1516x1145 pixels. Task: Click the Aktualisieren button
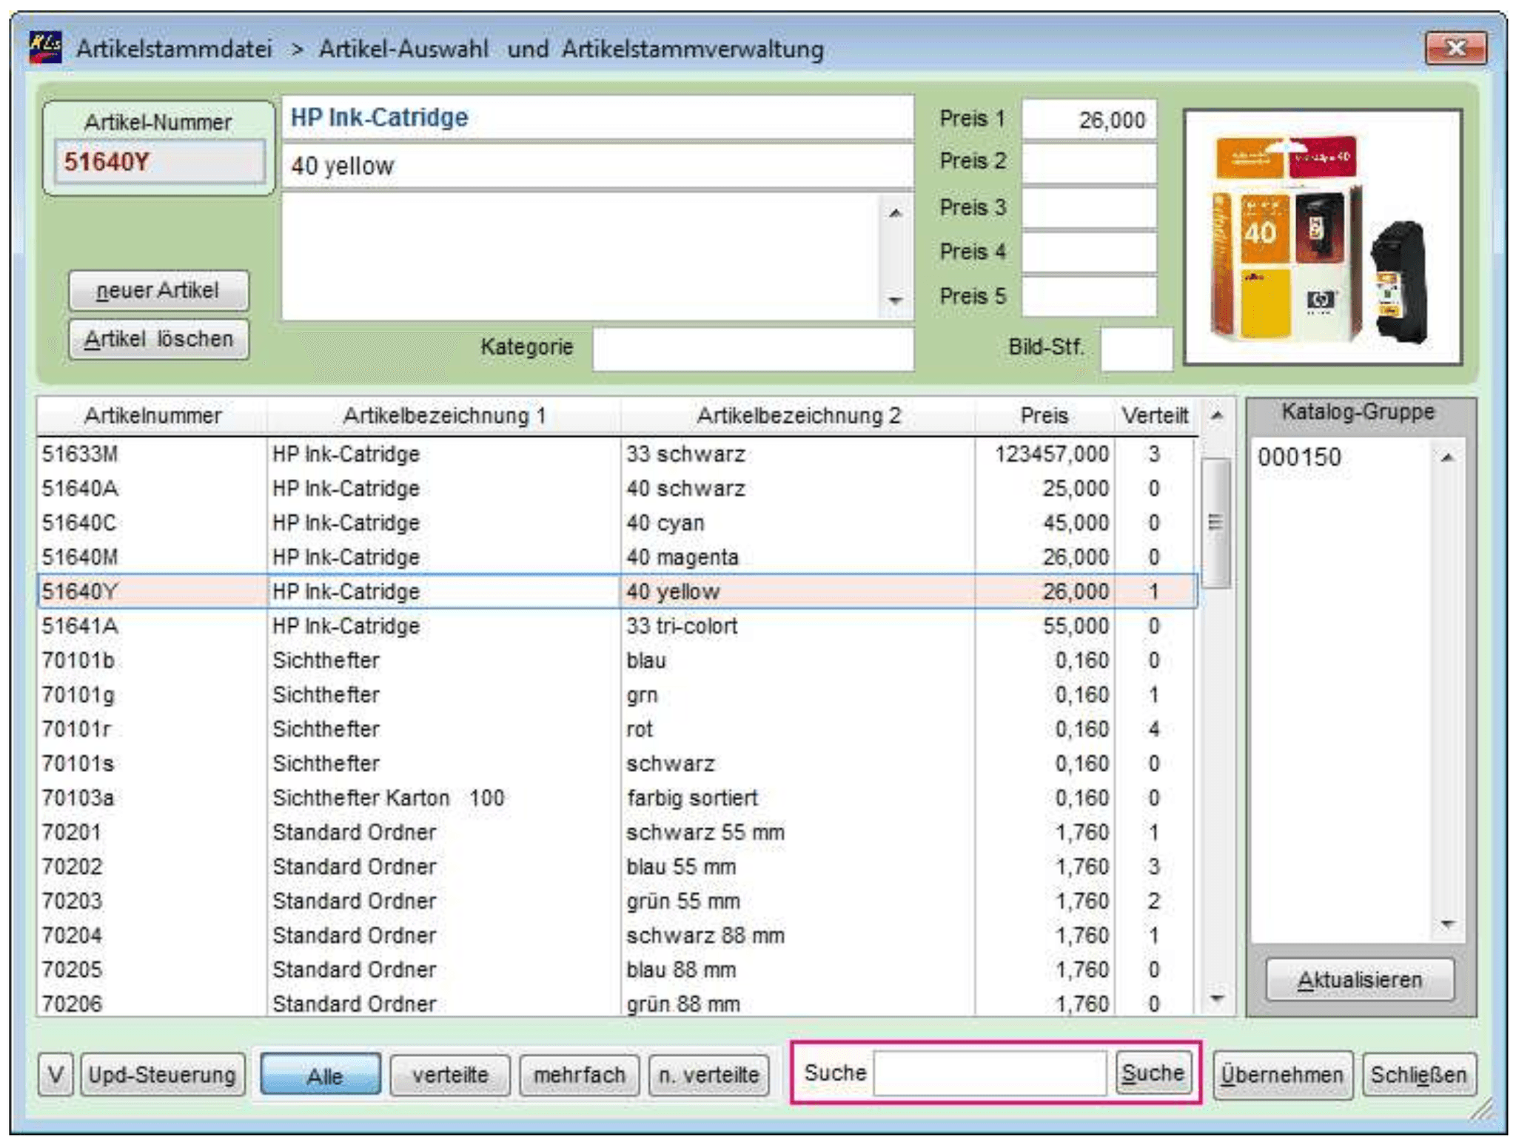click(1360, 980)
